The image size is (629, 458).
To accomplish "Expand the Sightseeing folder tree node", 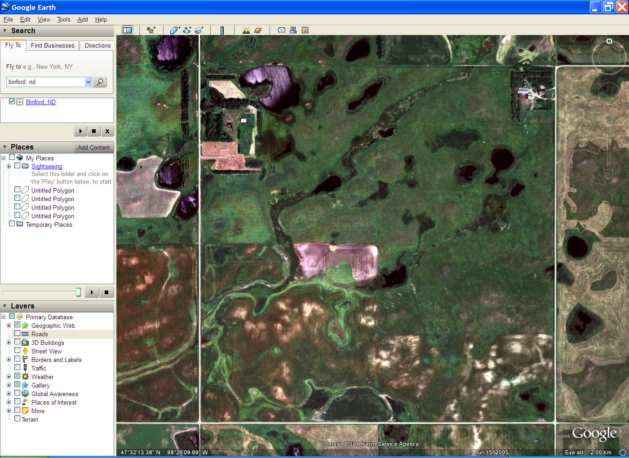I will [x=9, y=166].
